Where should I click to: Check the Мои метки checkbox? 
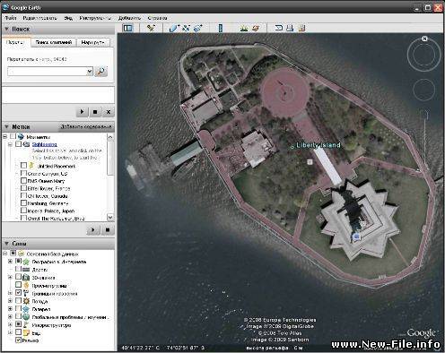13,136
